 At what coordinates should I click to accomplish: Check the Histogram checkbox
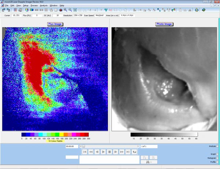pos(217,158)
